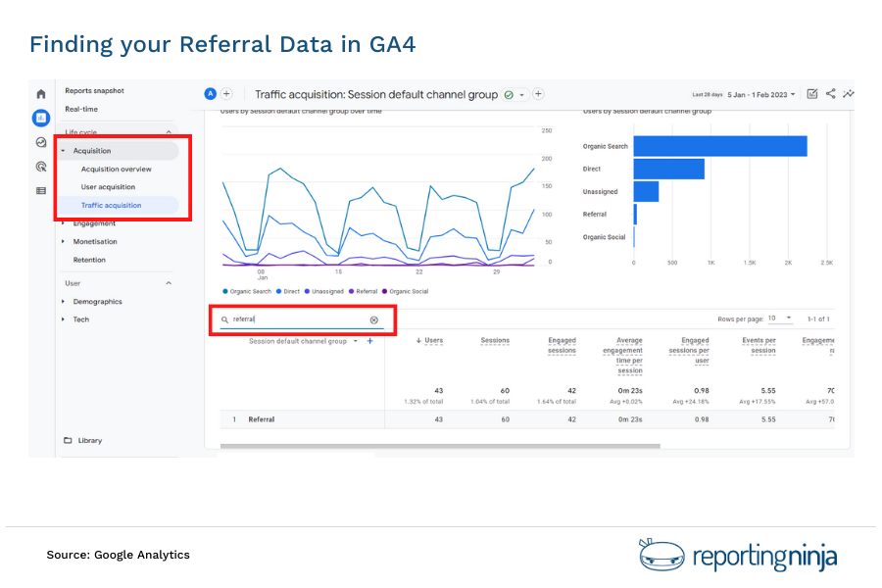The height and width of the screenshot is (588, 882).
Task: Collapse the Acquisition tree item
Action: 63,151
